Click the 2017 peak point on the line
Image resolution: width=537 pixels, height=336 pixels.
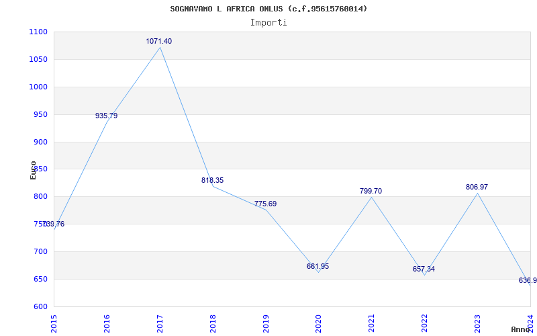click(160, 47)
